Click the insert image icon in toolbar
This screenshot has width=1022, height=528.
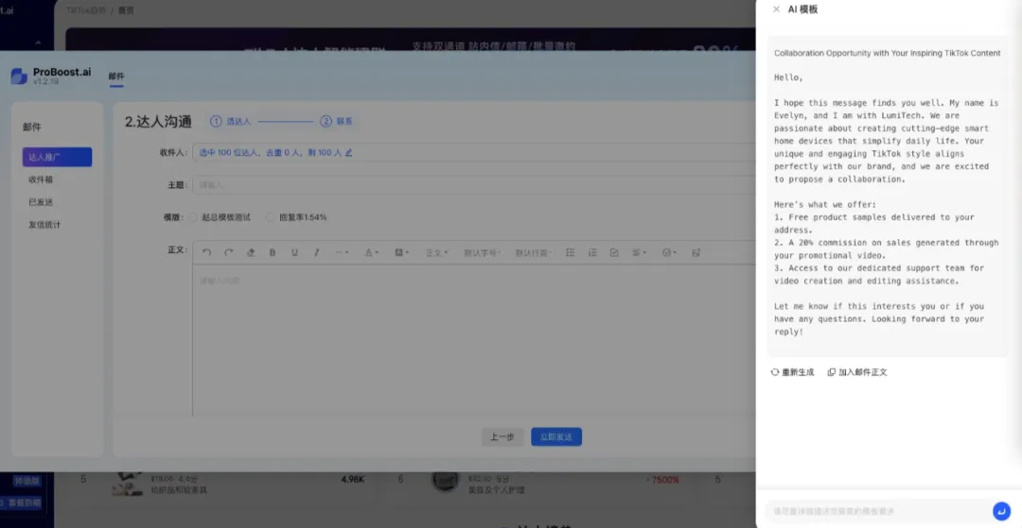coord(696,252)
